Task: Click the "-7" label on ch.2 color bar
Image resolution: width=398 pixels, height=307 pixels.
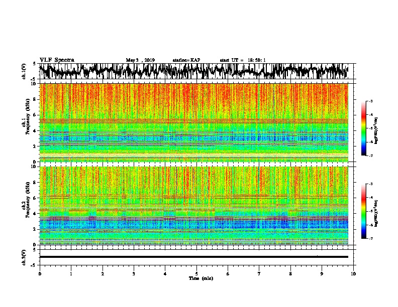Action: [370, 238]
